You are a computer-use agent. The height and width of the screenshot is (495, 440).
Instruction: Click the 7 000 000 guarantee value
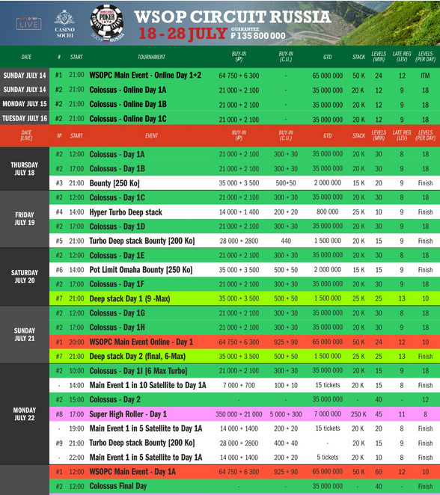[x=328, y=413]
